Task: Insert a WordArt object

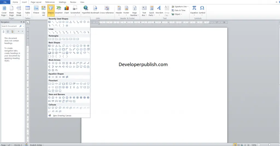Action: (159, 10)
